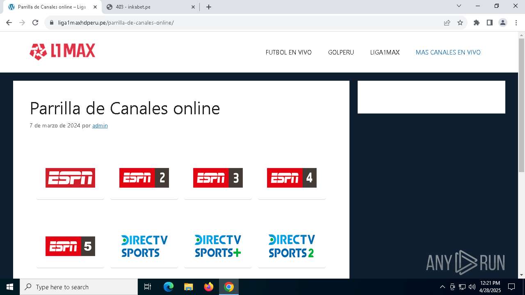Toggle the browser side panel
Image resolution: width=525 pixels, height=295 pixels.
tap(490, 23)
